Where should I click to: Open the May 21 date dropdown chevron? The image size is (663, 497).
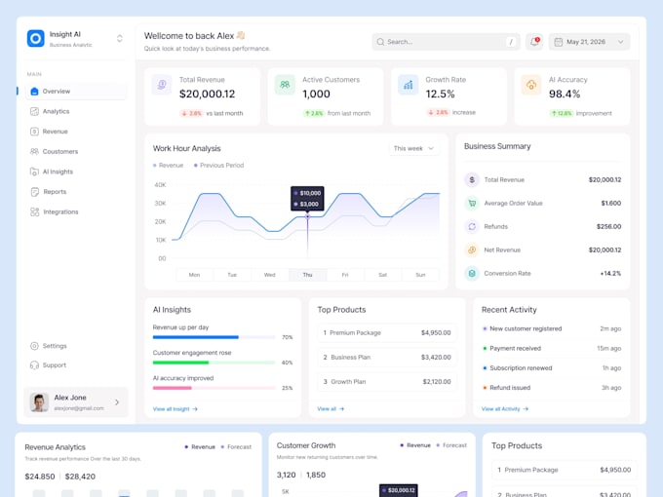(620, 42)
